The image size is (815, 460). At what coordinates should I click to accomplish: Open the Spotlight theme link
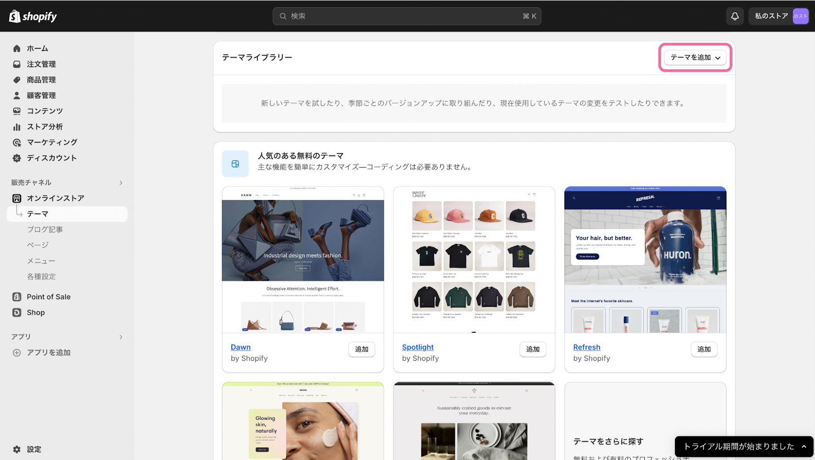418,347
